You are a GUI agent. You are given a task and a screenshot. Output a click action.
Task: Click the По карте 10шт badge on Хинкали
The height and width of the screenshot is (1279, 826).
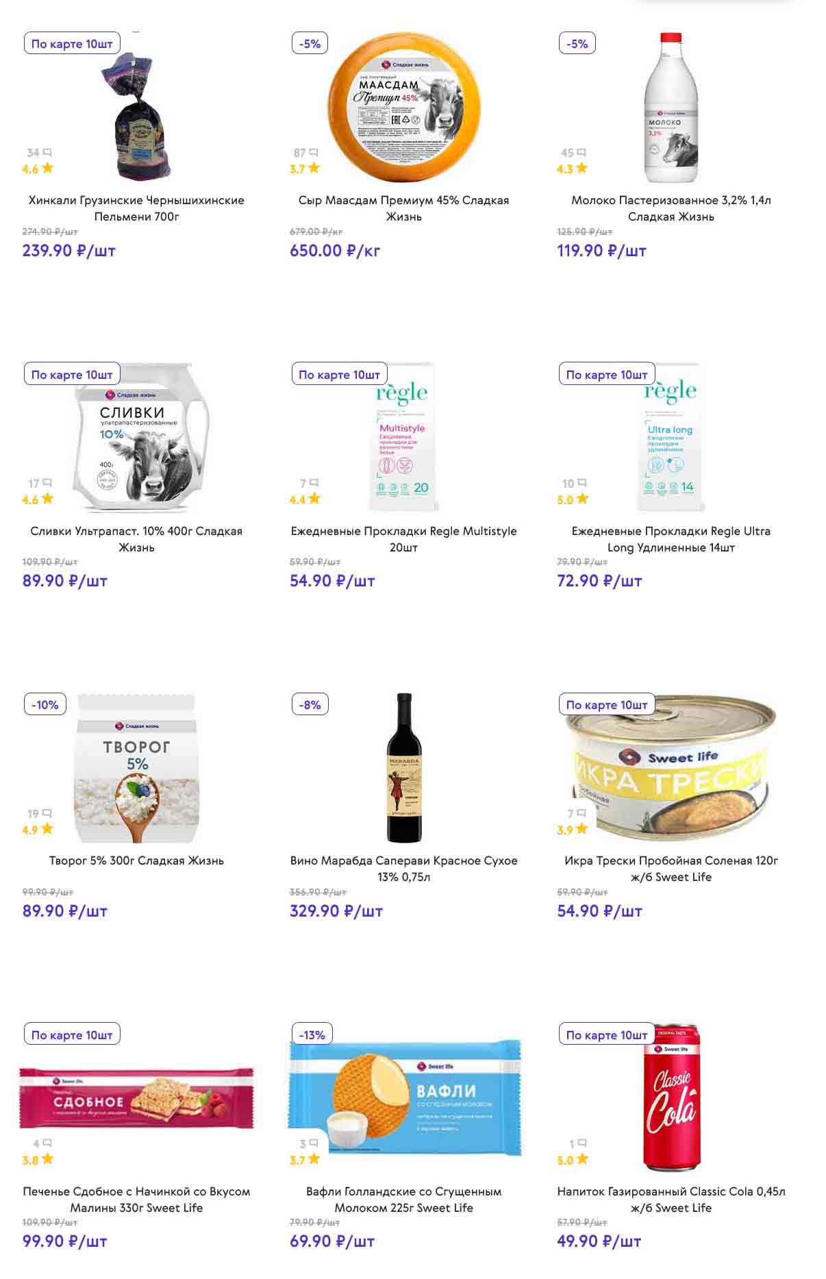click(72, 43)
